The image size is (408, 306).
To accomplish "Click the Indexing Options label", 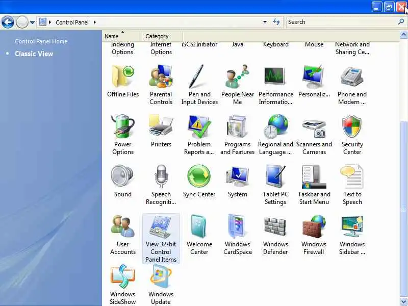I will [122, 48].
